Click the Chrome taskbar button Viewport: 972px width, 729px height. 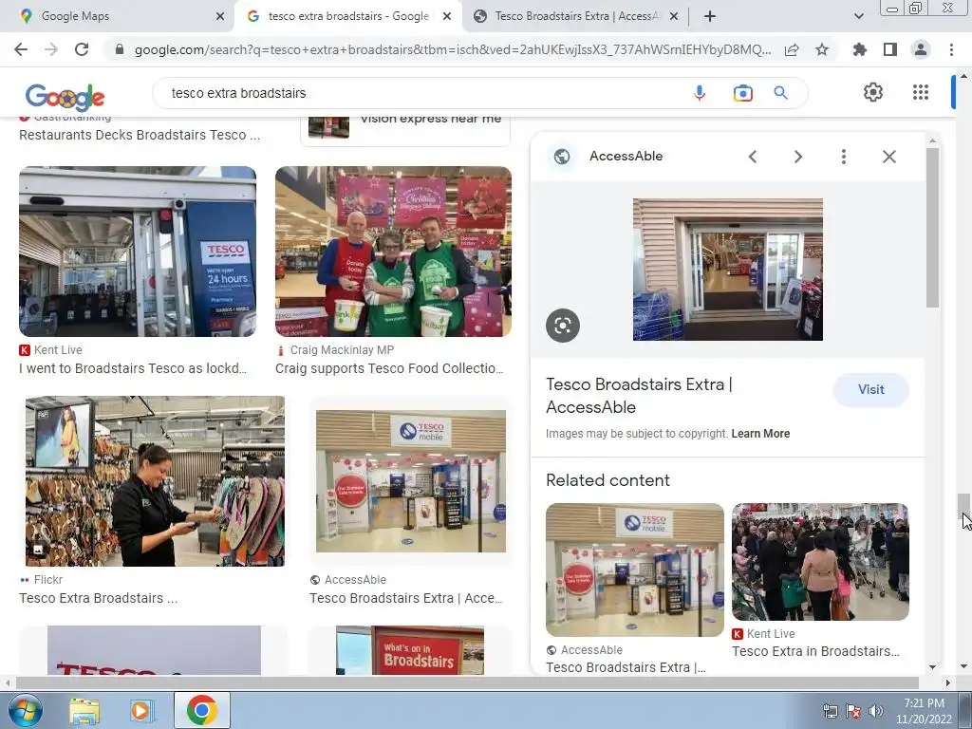201,710
